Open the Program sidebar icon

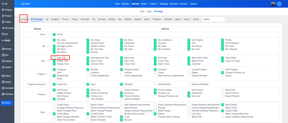point(3,10)
